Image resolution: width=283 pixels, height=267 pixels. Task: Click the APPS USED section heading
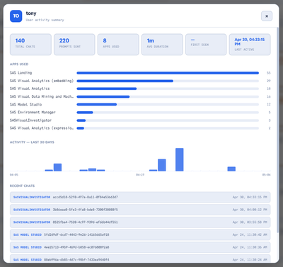click(19, 64)
